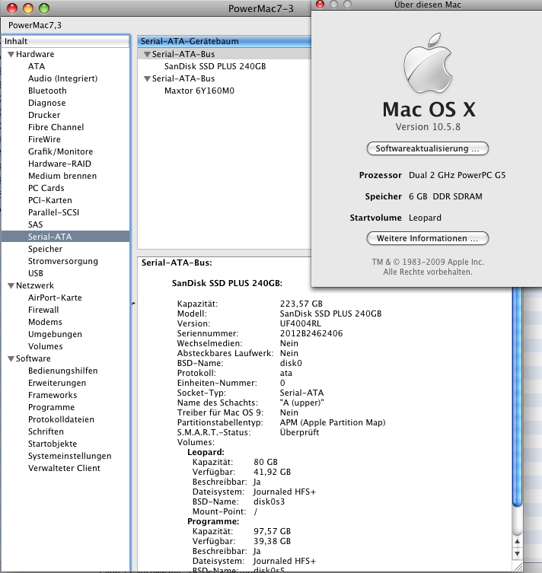Viewport: 542px width, 573px height.
Task: Open Umgebungen under Netzwerk
Action: click(55, 334)
